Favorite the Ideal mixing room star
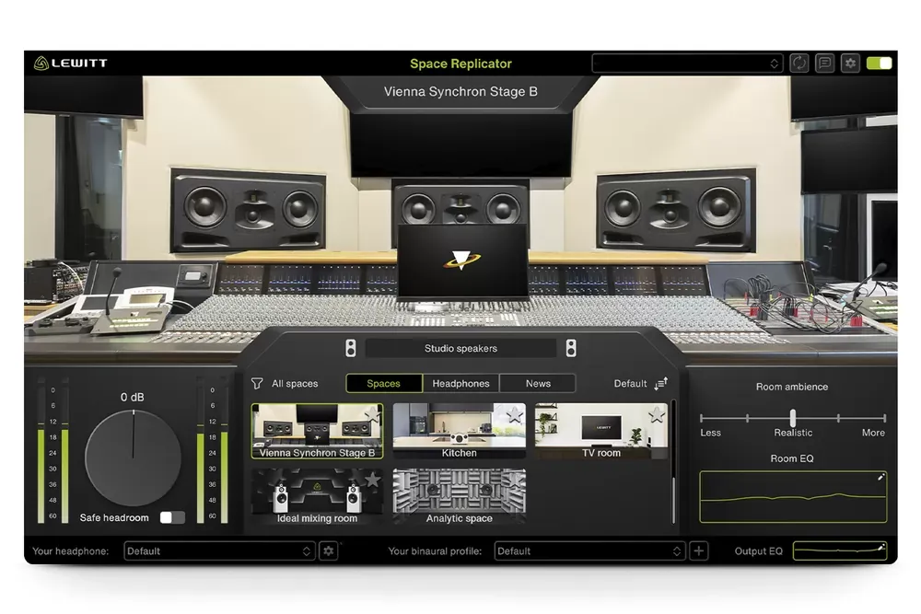Viewport: 921px width, 614px height. pyautogui.click(x=372, y=480)
